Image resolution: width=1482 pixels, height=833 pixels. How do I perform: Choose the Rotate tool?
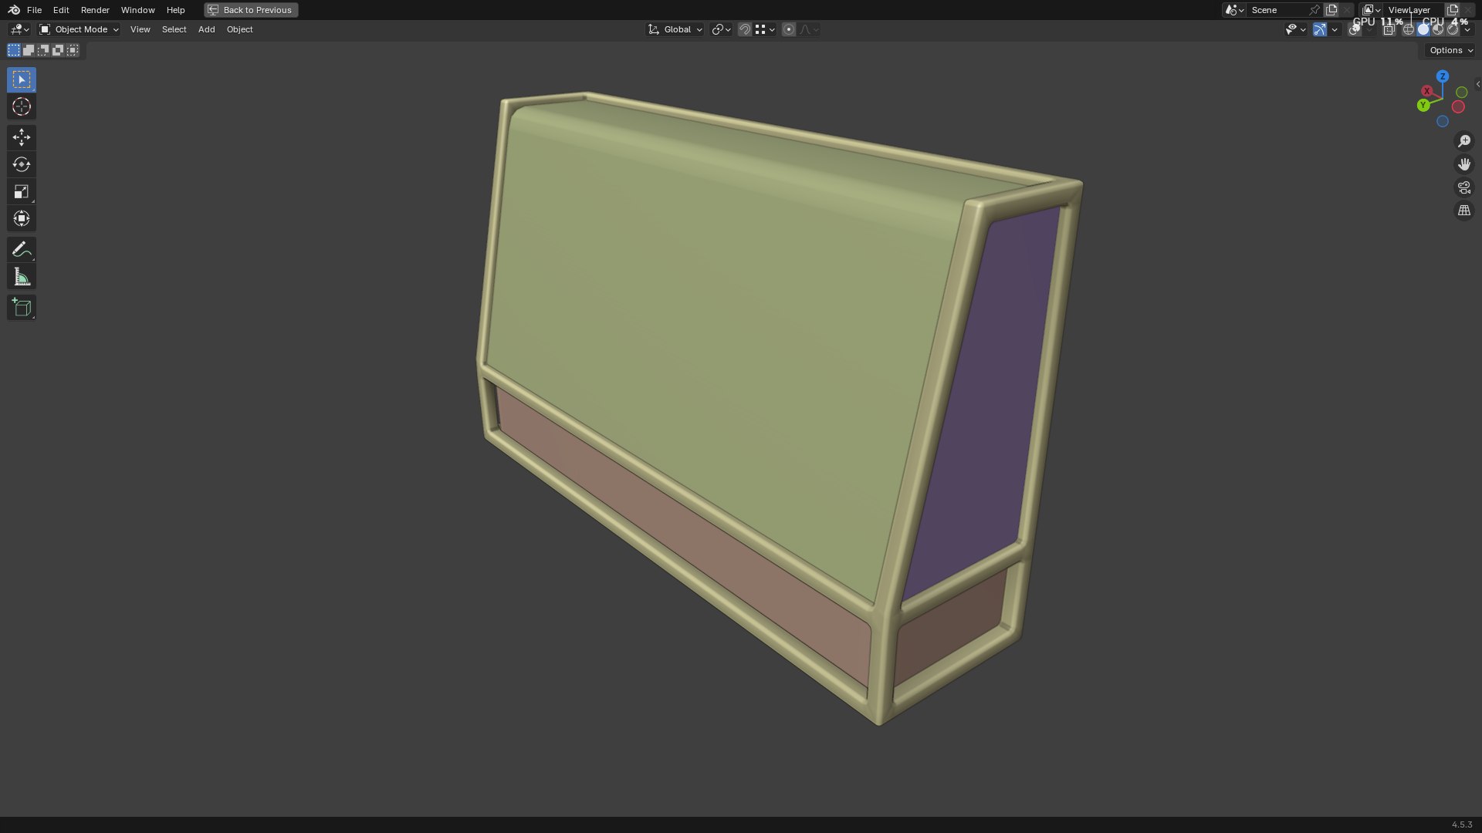[x=22, y=164]
